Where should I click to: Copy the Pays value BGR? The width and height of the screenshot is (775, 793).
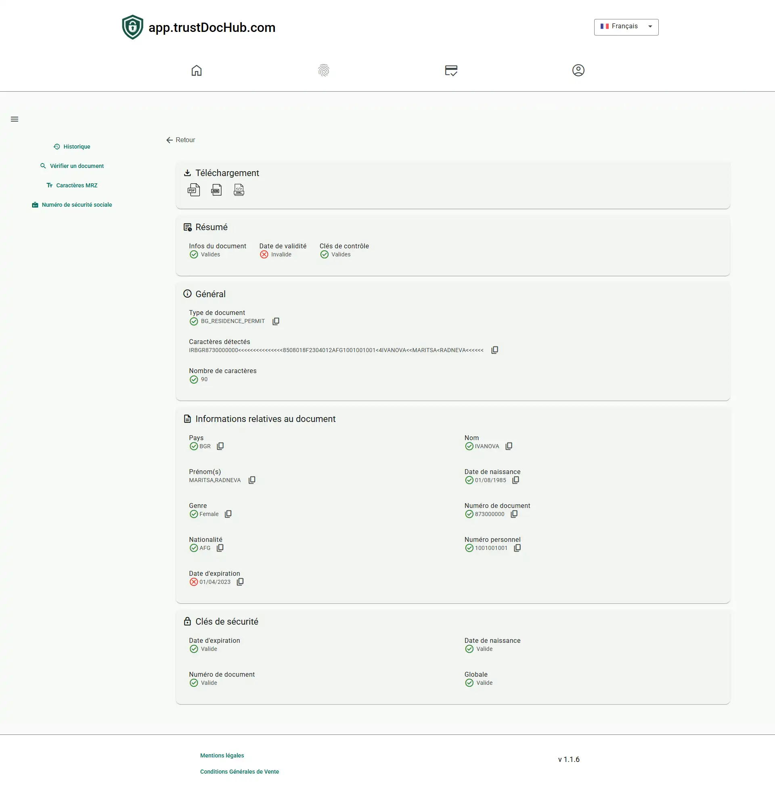[x=220, y=446]
